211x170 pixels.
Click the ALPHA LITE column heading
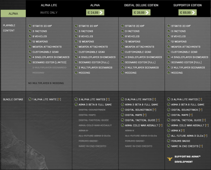pos(49,5)
